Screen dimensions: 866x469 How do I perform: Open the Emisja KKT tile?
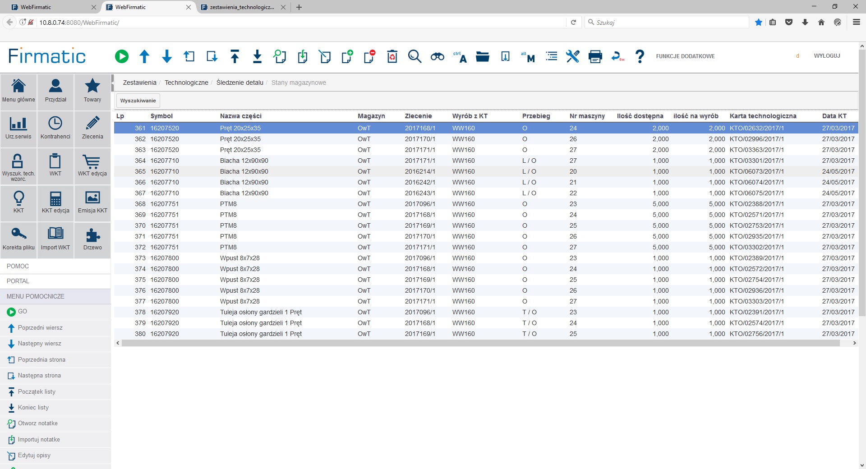(x=92, y=202)
